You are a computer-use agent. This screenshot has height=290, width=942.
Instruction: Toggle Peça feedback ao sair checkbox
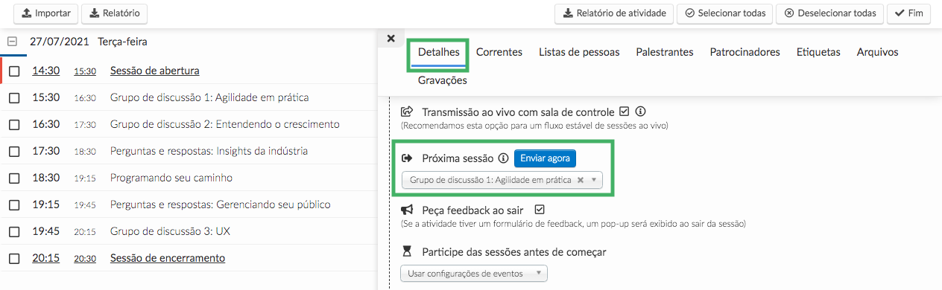(x=540, y=210)
